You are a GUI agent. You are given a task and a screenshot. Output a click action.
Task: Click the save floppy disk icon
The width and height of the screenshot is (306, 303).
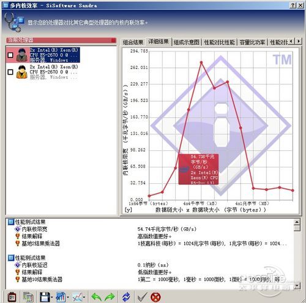pyautogui.click(x=45, y=297)
